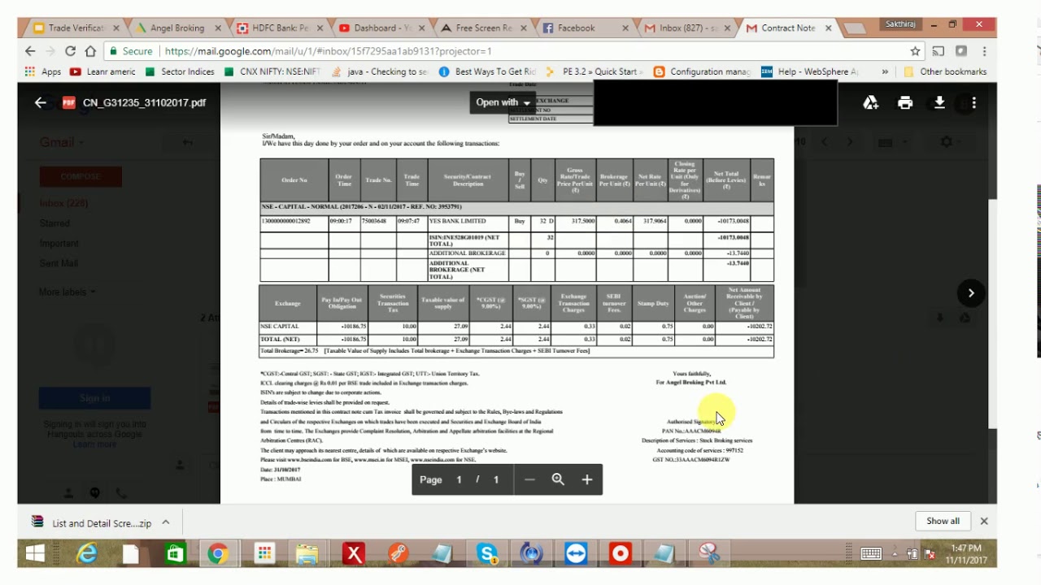Viewport: 1041px width, 585px height.
Task: Zoom in the PDF page
Action: (586, 479)
